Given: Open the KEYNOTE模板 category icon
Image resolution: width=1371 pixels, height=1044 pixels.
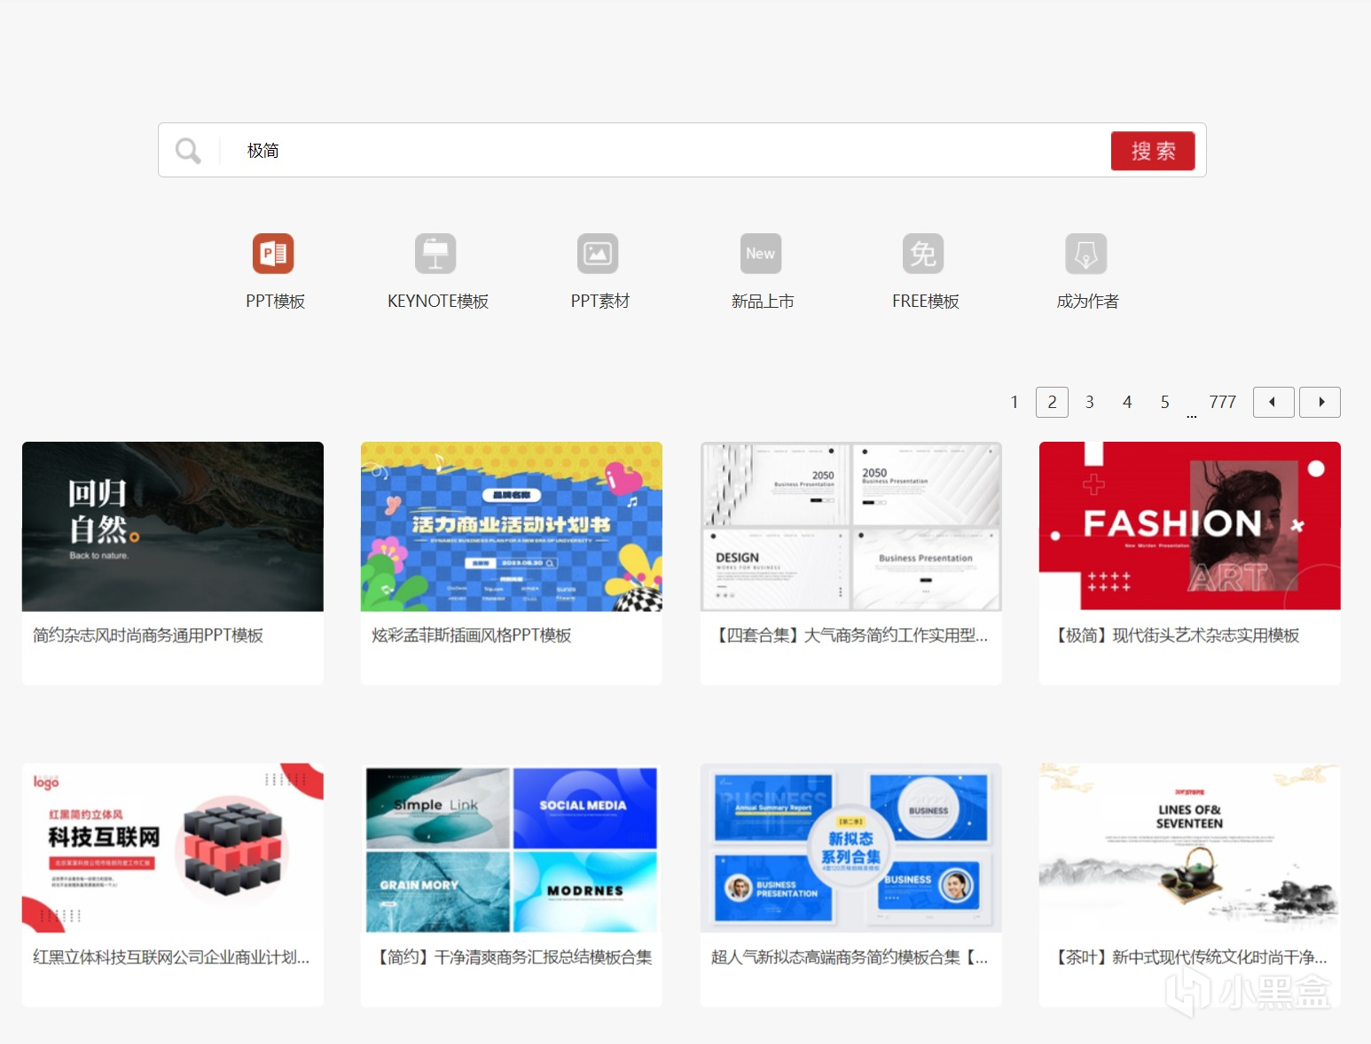Looking at the screenshot, I should (435, 254).
